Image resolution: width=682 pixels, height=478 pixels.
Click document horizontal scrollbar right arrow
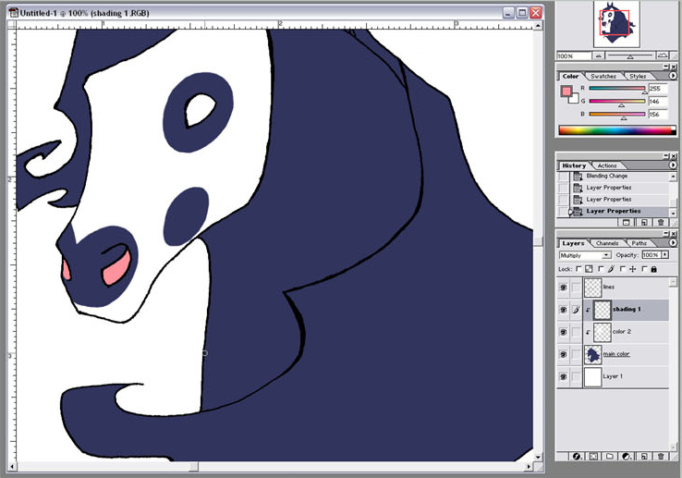point(529,467)
